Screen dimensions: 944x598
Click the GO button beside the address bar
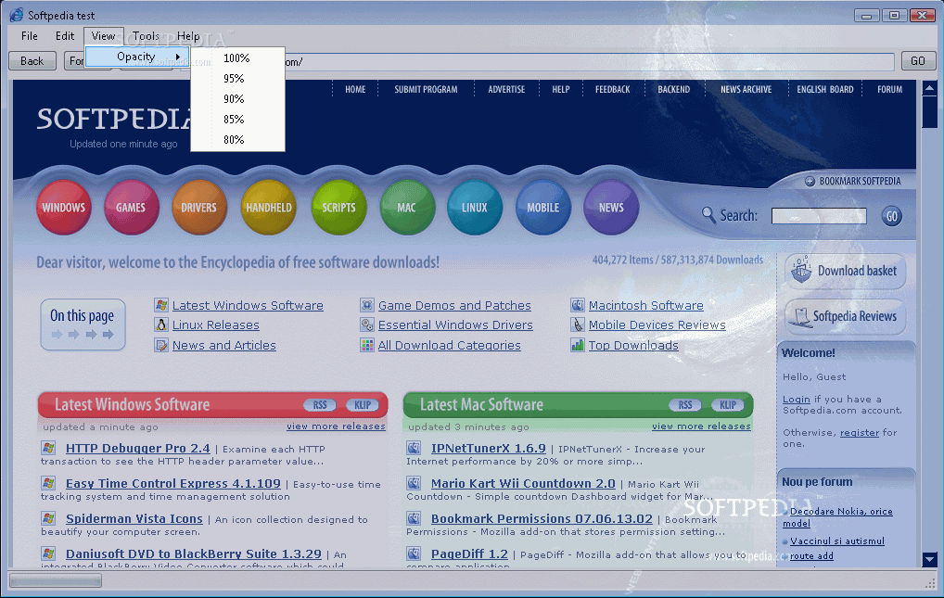point(918,61)
